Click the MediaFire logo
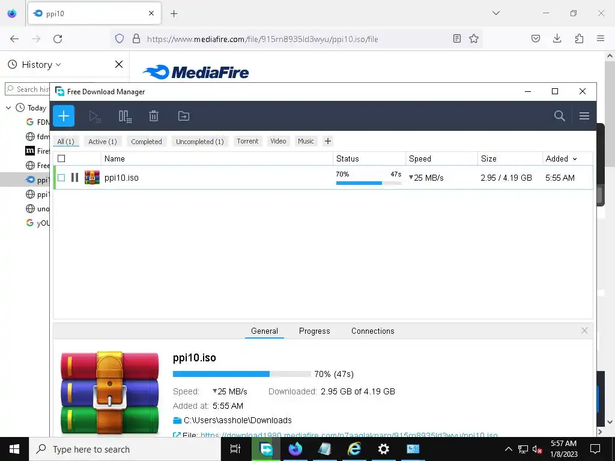 pos(195,72)
